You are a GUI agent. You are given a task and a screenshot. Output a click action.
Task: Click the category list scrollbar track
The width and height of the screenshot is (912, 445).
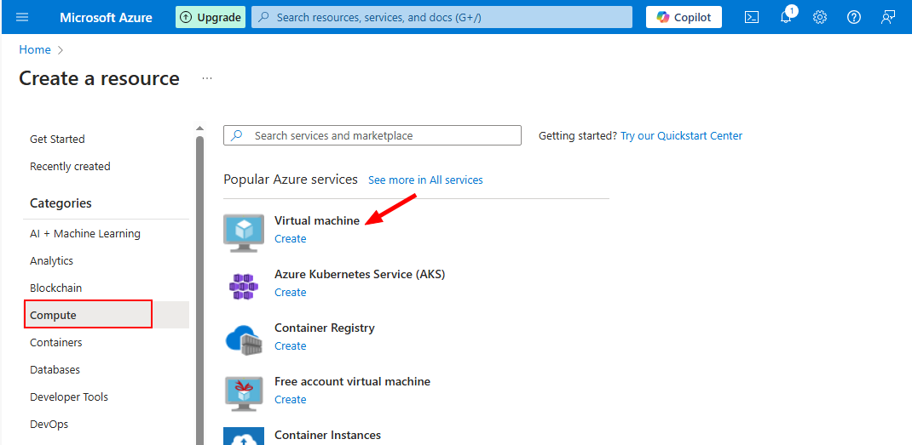[200, 290]
